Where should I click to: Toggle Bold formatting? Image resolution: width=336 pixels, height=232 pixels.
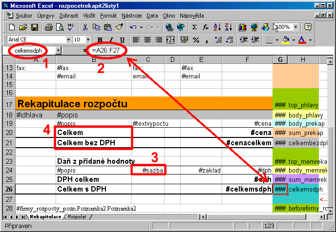(x=100, y=39)
